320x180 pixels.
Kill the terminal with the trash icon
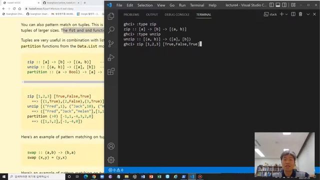click(x=300, y=14)
